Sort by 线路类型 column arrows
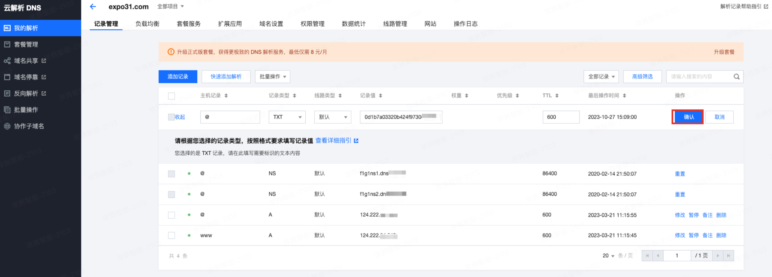This screenshot has height=277, width=772. [x=340, y=96]
